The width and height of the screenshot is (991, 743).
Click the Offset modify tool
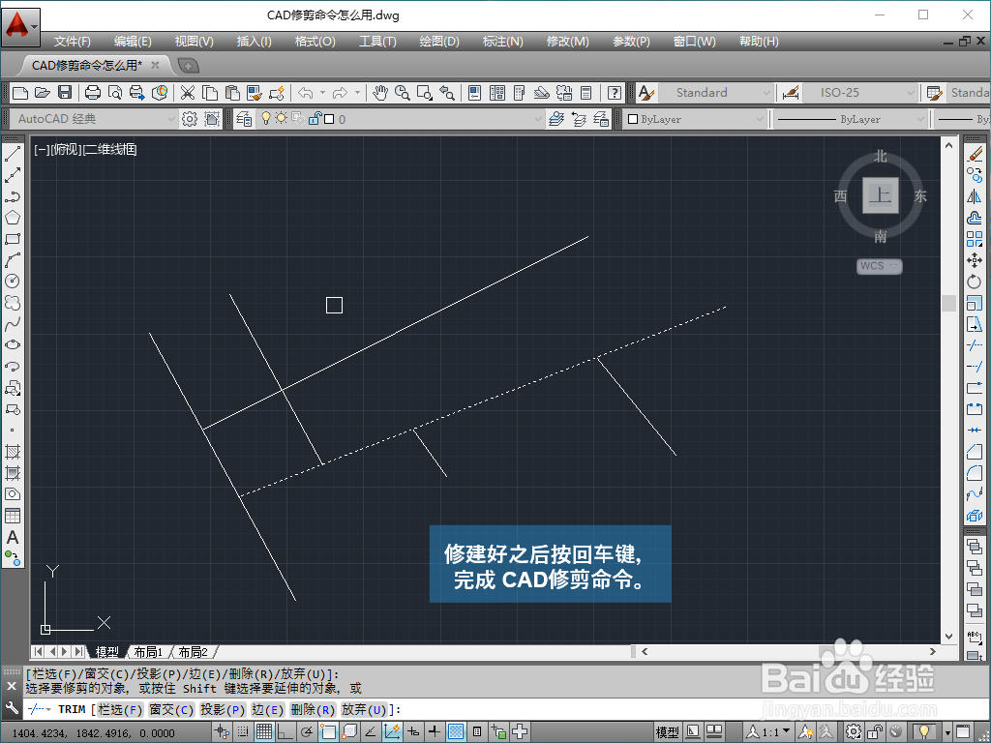coord(975,218)
